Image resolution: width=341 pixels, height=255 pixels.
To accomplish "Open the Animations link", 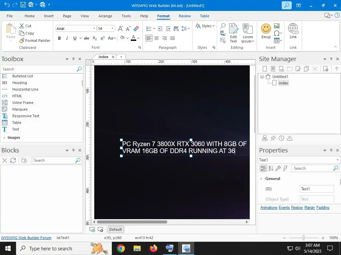I will pyautogui.click(x=269, y=208).
